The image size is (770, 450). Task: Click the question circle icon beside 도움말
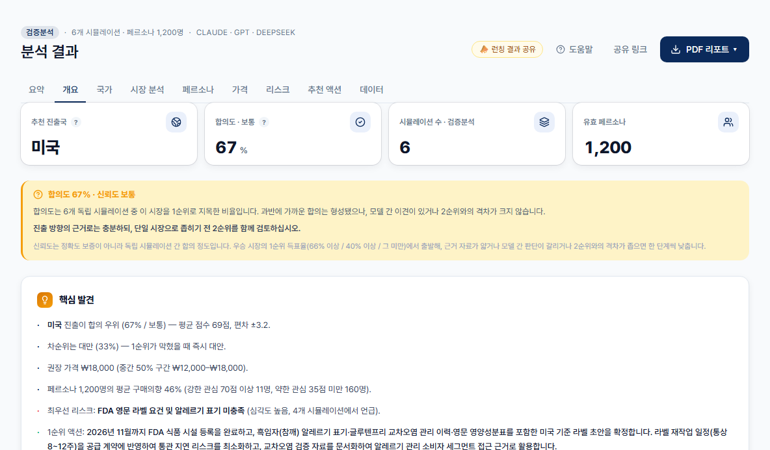(561, 49)
